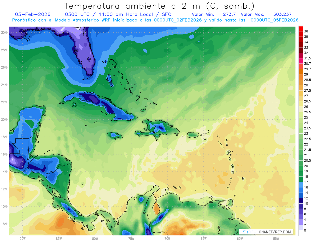This screenshot has height=242, width=313.
Task: Click the '20N' latitude axis label
Action: [x=4, y=120]
